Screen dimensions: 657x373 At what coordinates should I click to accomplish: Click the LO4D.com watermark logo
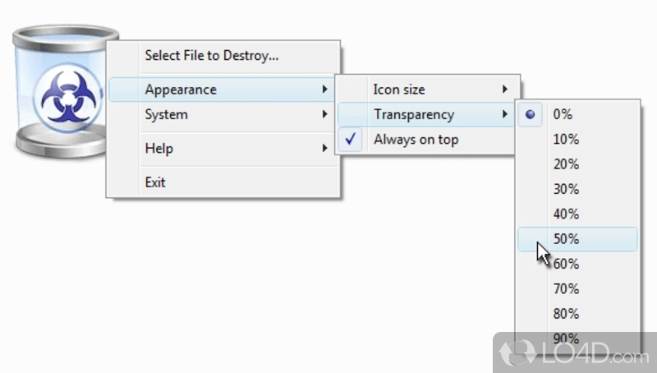pos(575,352)
